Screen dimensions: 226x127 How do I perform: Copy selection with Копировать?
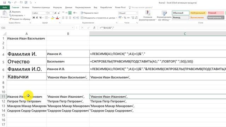coord(16,16)
